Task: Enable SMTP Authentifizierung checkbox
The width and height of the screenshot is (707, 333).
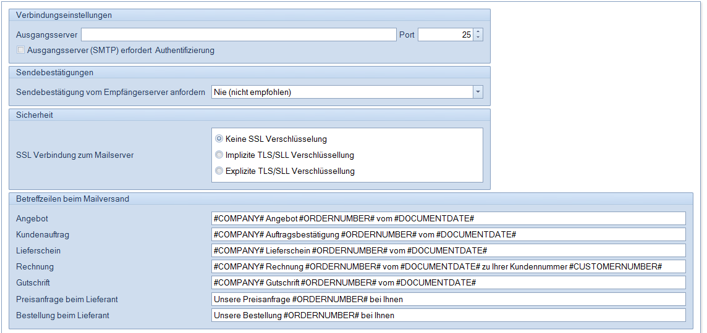Action: point(21,51)
